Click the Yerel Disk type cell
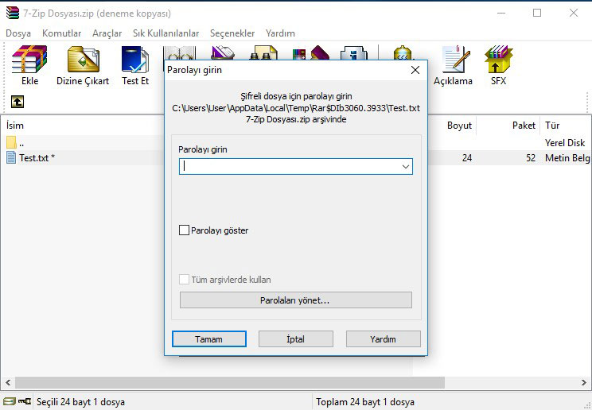Viewport: 592px width, 410px height. pyautogui.click(x=565, y=142)
